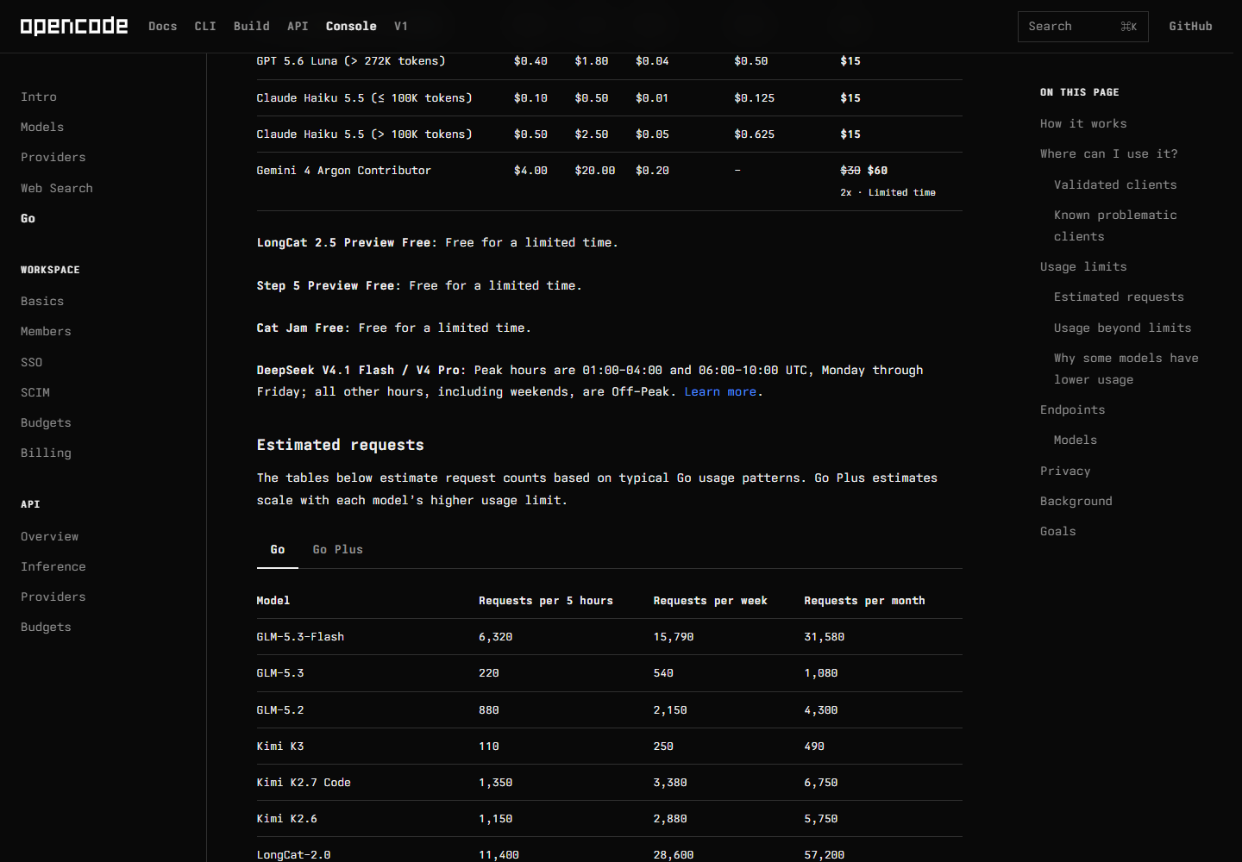Go to the Build section

click(x=252, y=26)
